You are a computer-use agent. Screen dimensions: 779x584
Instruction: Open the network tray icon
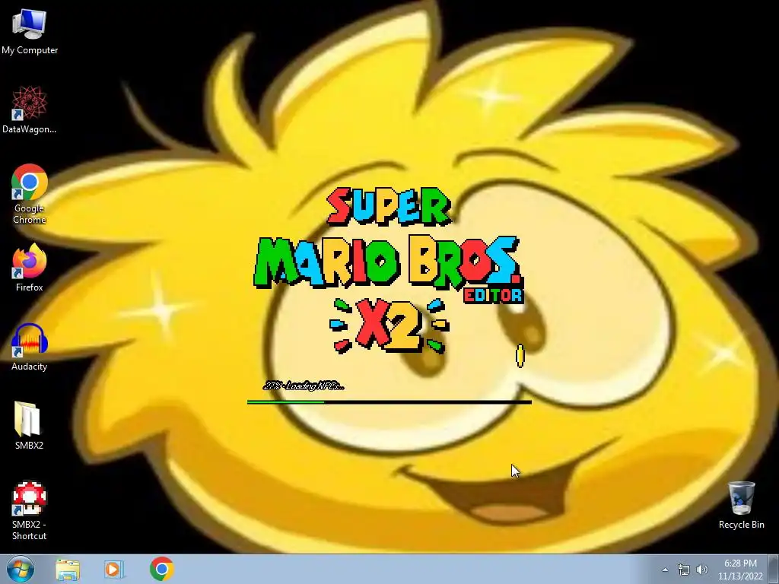(684, 570)
